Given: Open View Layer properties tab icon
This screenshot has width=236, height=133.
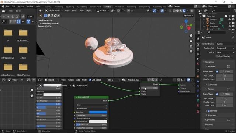Looking at the screenshot, I should pos(198,54).
